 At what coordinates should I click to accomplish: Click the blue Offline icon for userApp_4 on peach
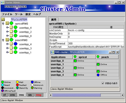(x=98, y=75)
